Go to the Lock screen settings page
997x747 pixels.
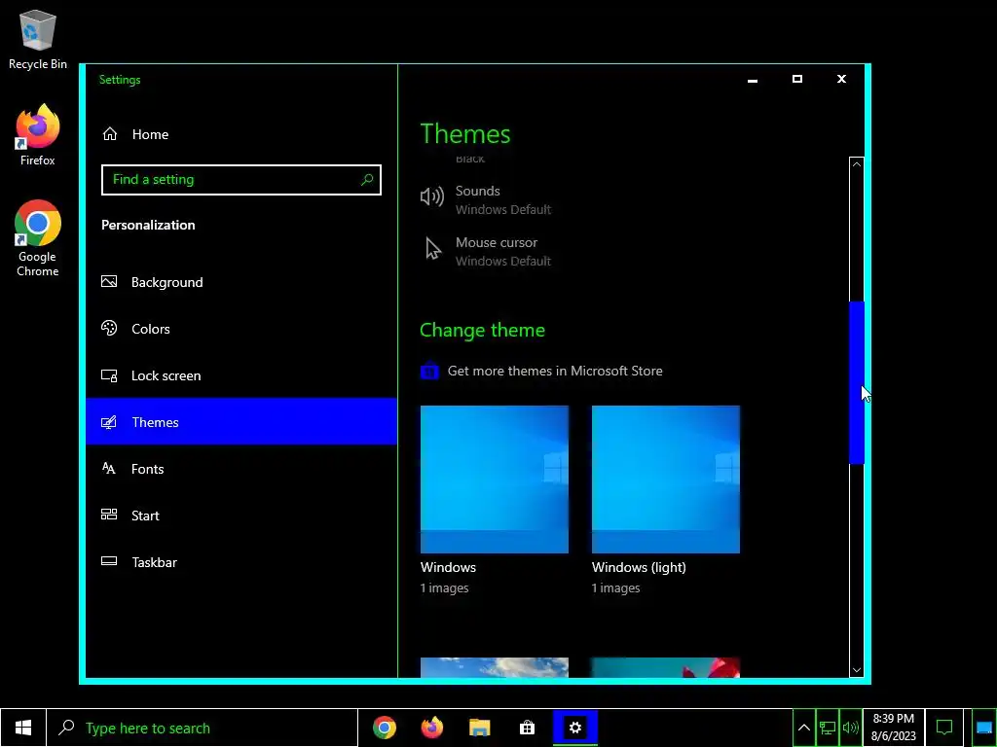(241, 375)
